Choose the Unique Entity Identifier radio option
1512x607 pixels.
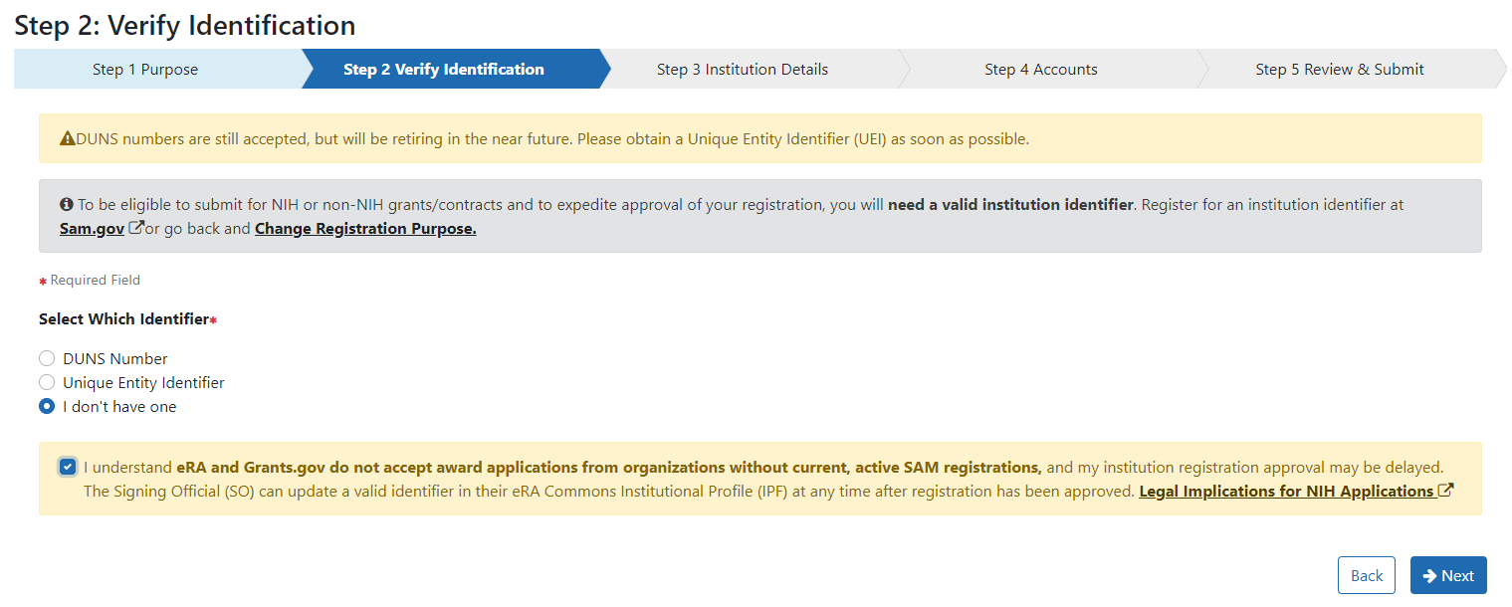[47, 383]
